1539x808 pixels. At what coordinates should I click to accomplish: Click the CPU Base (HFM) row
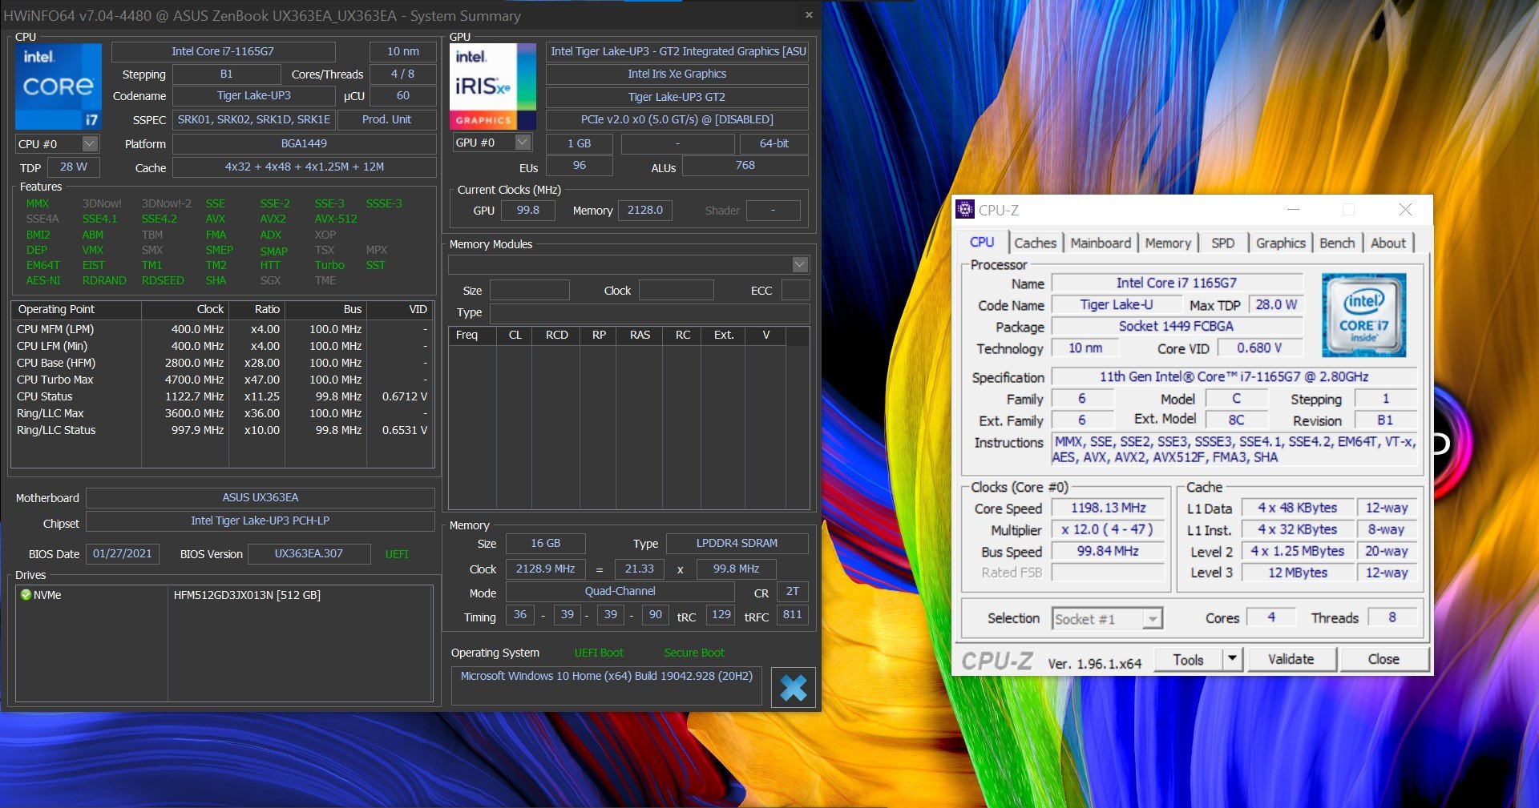click(222, 363)
